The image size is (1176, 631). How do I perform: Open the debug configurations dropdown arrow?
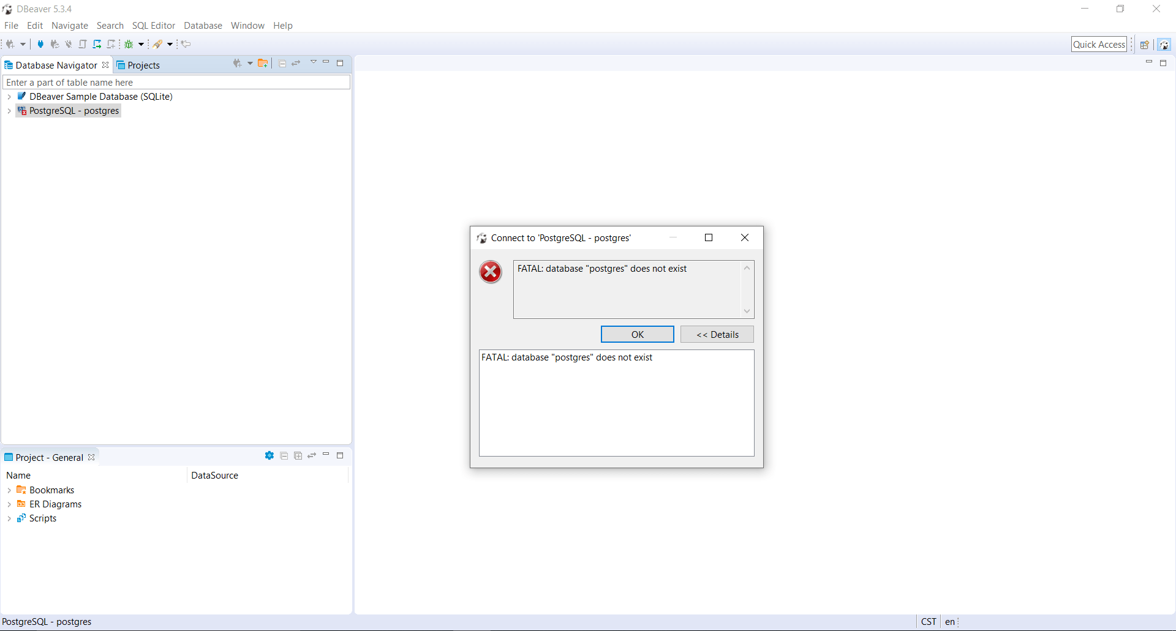click(x=142, y=44)
